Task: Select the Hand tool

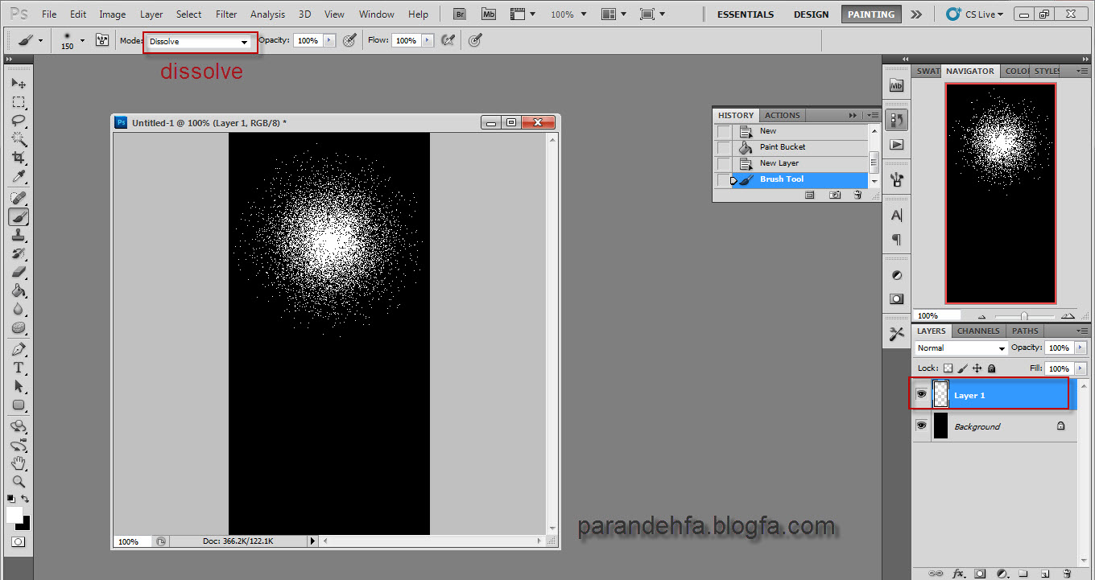Action: [19, 463]
